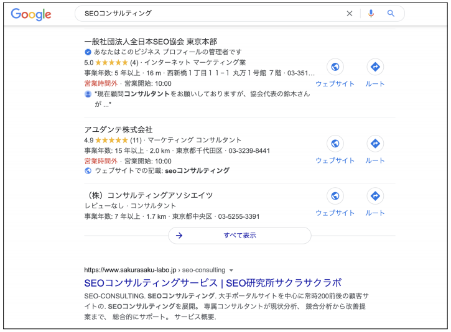The width and height of the screenshot is (451, 332).
Task: Click the sakurasaku-labo.jp URL breadcrumb
Action: (x=155, y=270)
